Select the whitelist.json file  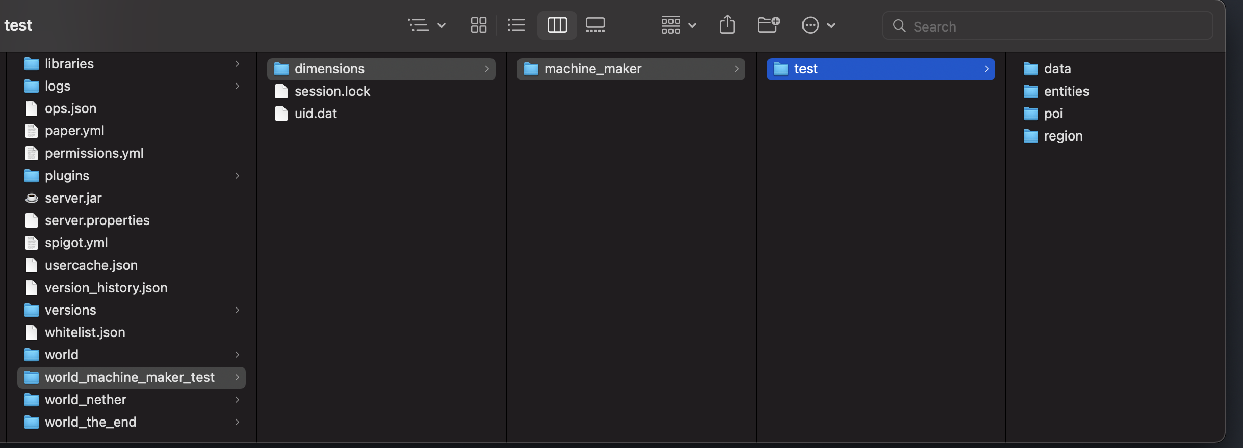pyautogui.click(x=132, y=332)
